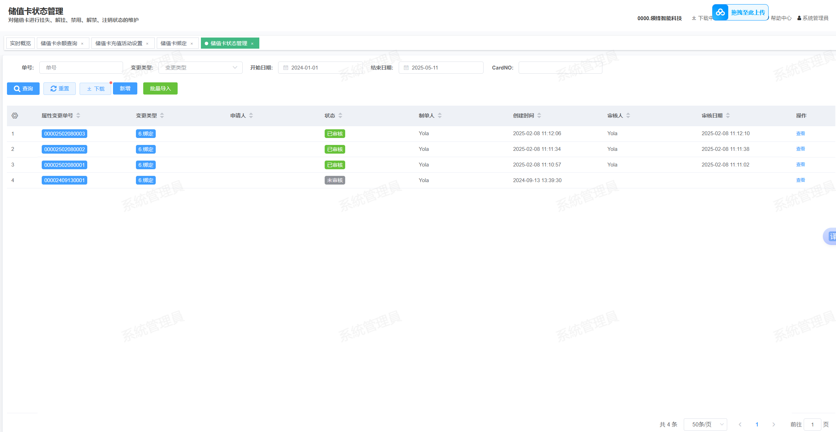Click the 批量导入 button

pos(160,89)
